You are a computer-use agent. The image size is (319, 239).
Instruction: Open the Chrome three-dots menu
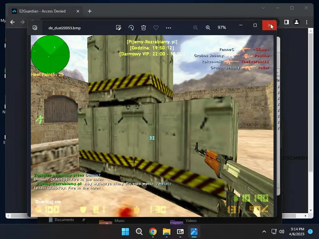(307, 22)
